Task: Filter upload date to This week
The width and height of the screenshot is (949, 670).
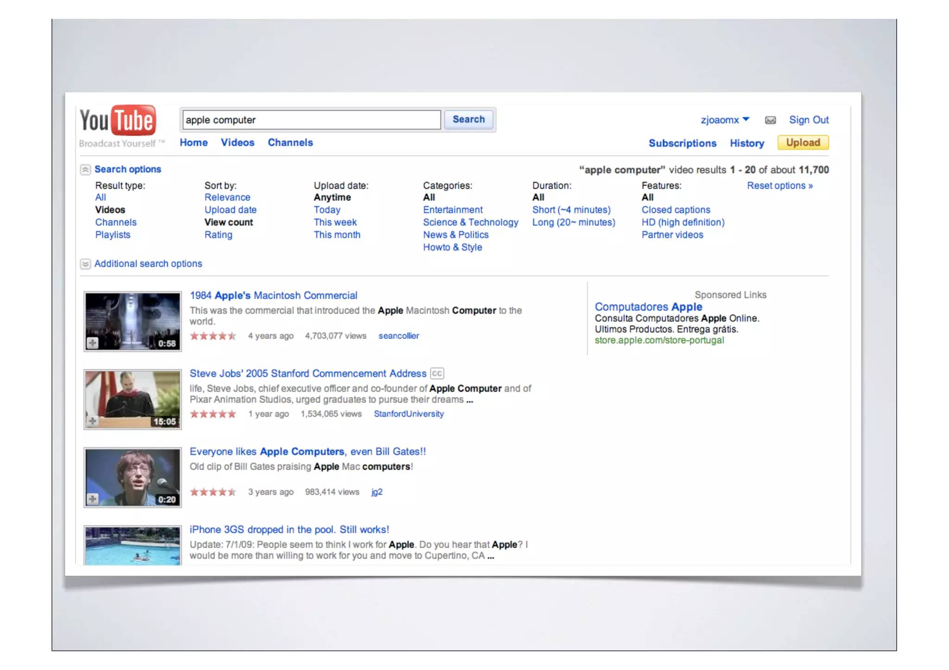Action: pos(335,222)
